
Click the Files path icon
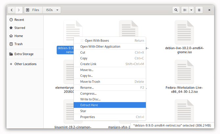[x=28, y=10]
